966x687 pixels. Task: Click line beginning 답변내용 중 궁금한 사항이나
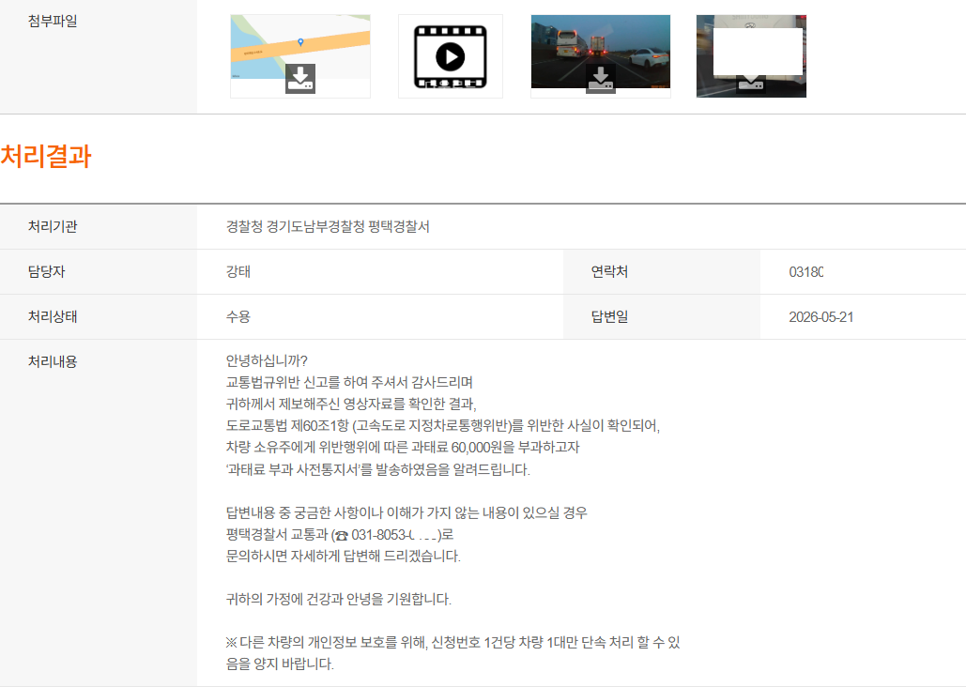click(x=406, y=512)
